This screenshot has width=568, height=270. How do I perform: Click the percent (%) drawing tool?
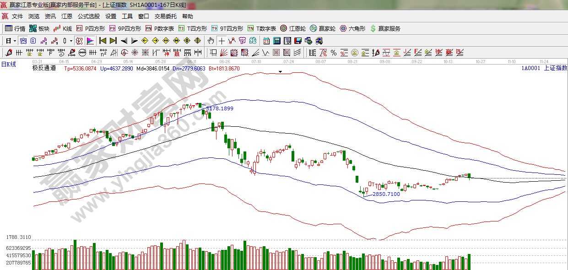[334, 52]
